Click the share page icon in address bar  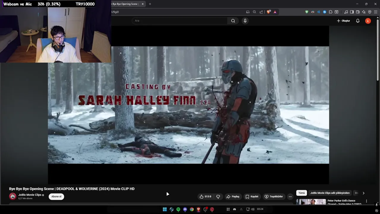coord(261,12)
